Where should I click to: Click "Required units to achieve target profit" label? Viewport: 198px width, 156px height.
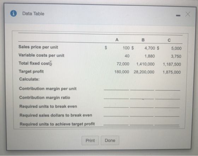[57, 124]
